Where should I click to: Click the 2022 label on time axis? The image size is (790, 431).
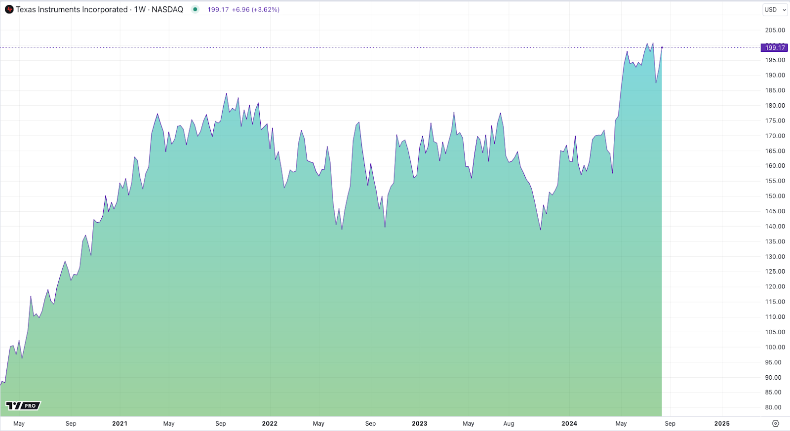270,424
